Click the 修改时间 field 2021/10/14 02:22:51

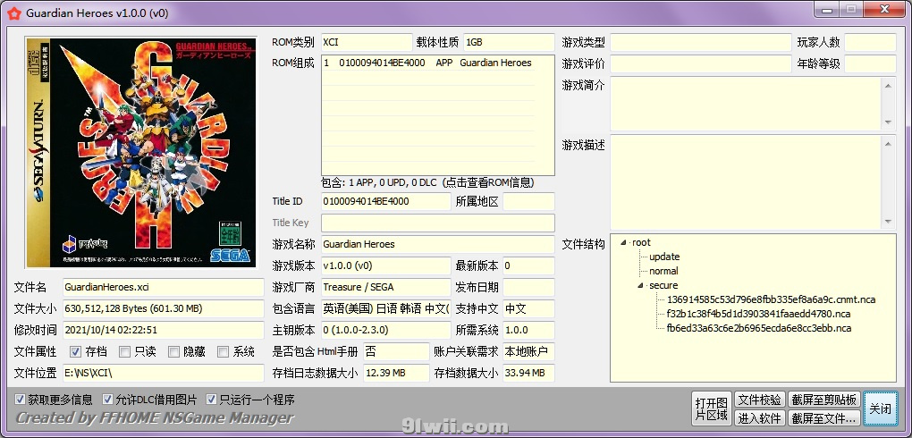[163, 330]
